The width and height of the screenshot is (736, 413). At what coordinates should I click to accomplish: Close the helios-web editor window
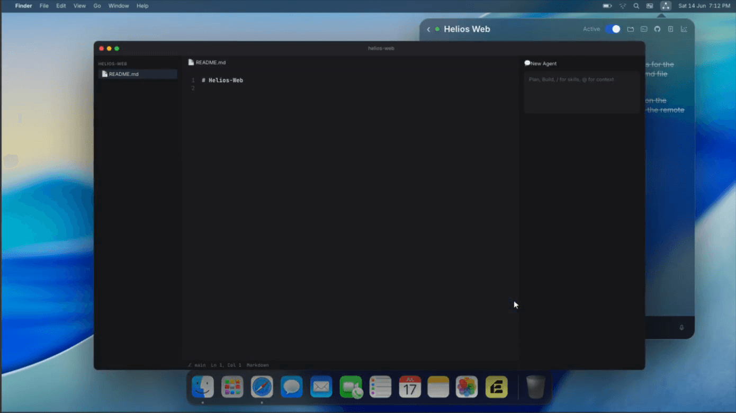pos(102,49)
